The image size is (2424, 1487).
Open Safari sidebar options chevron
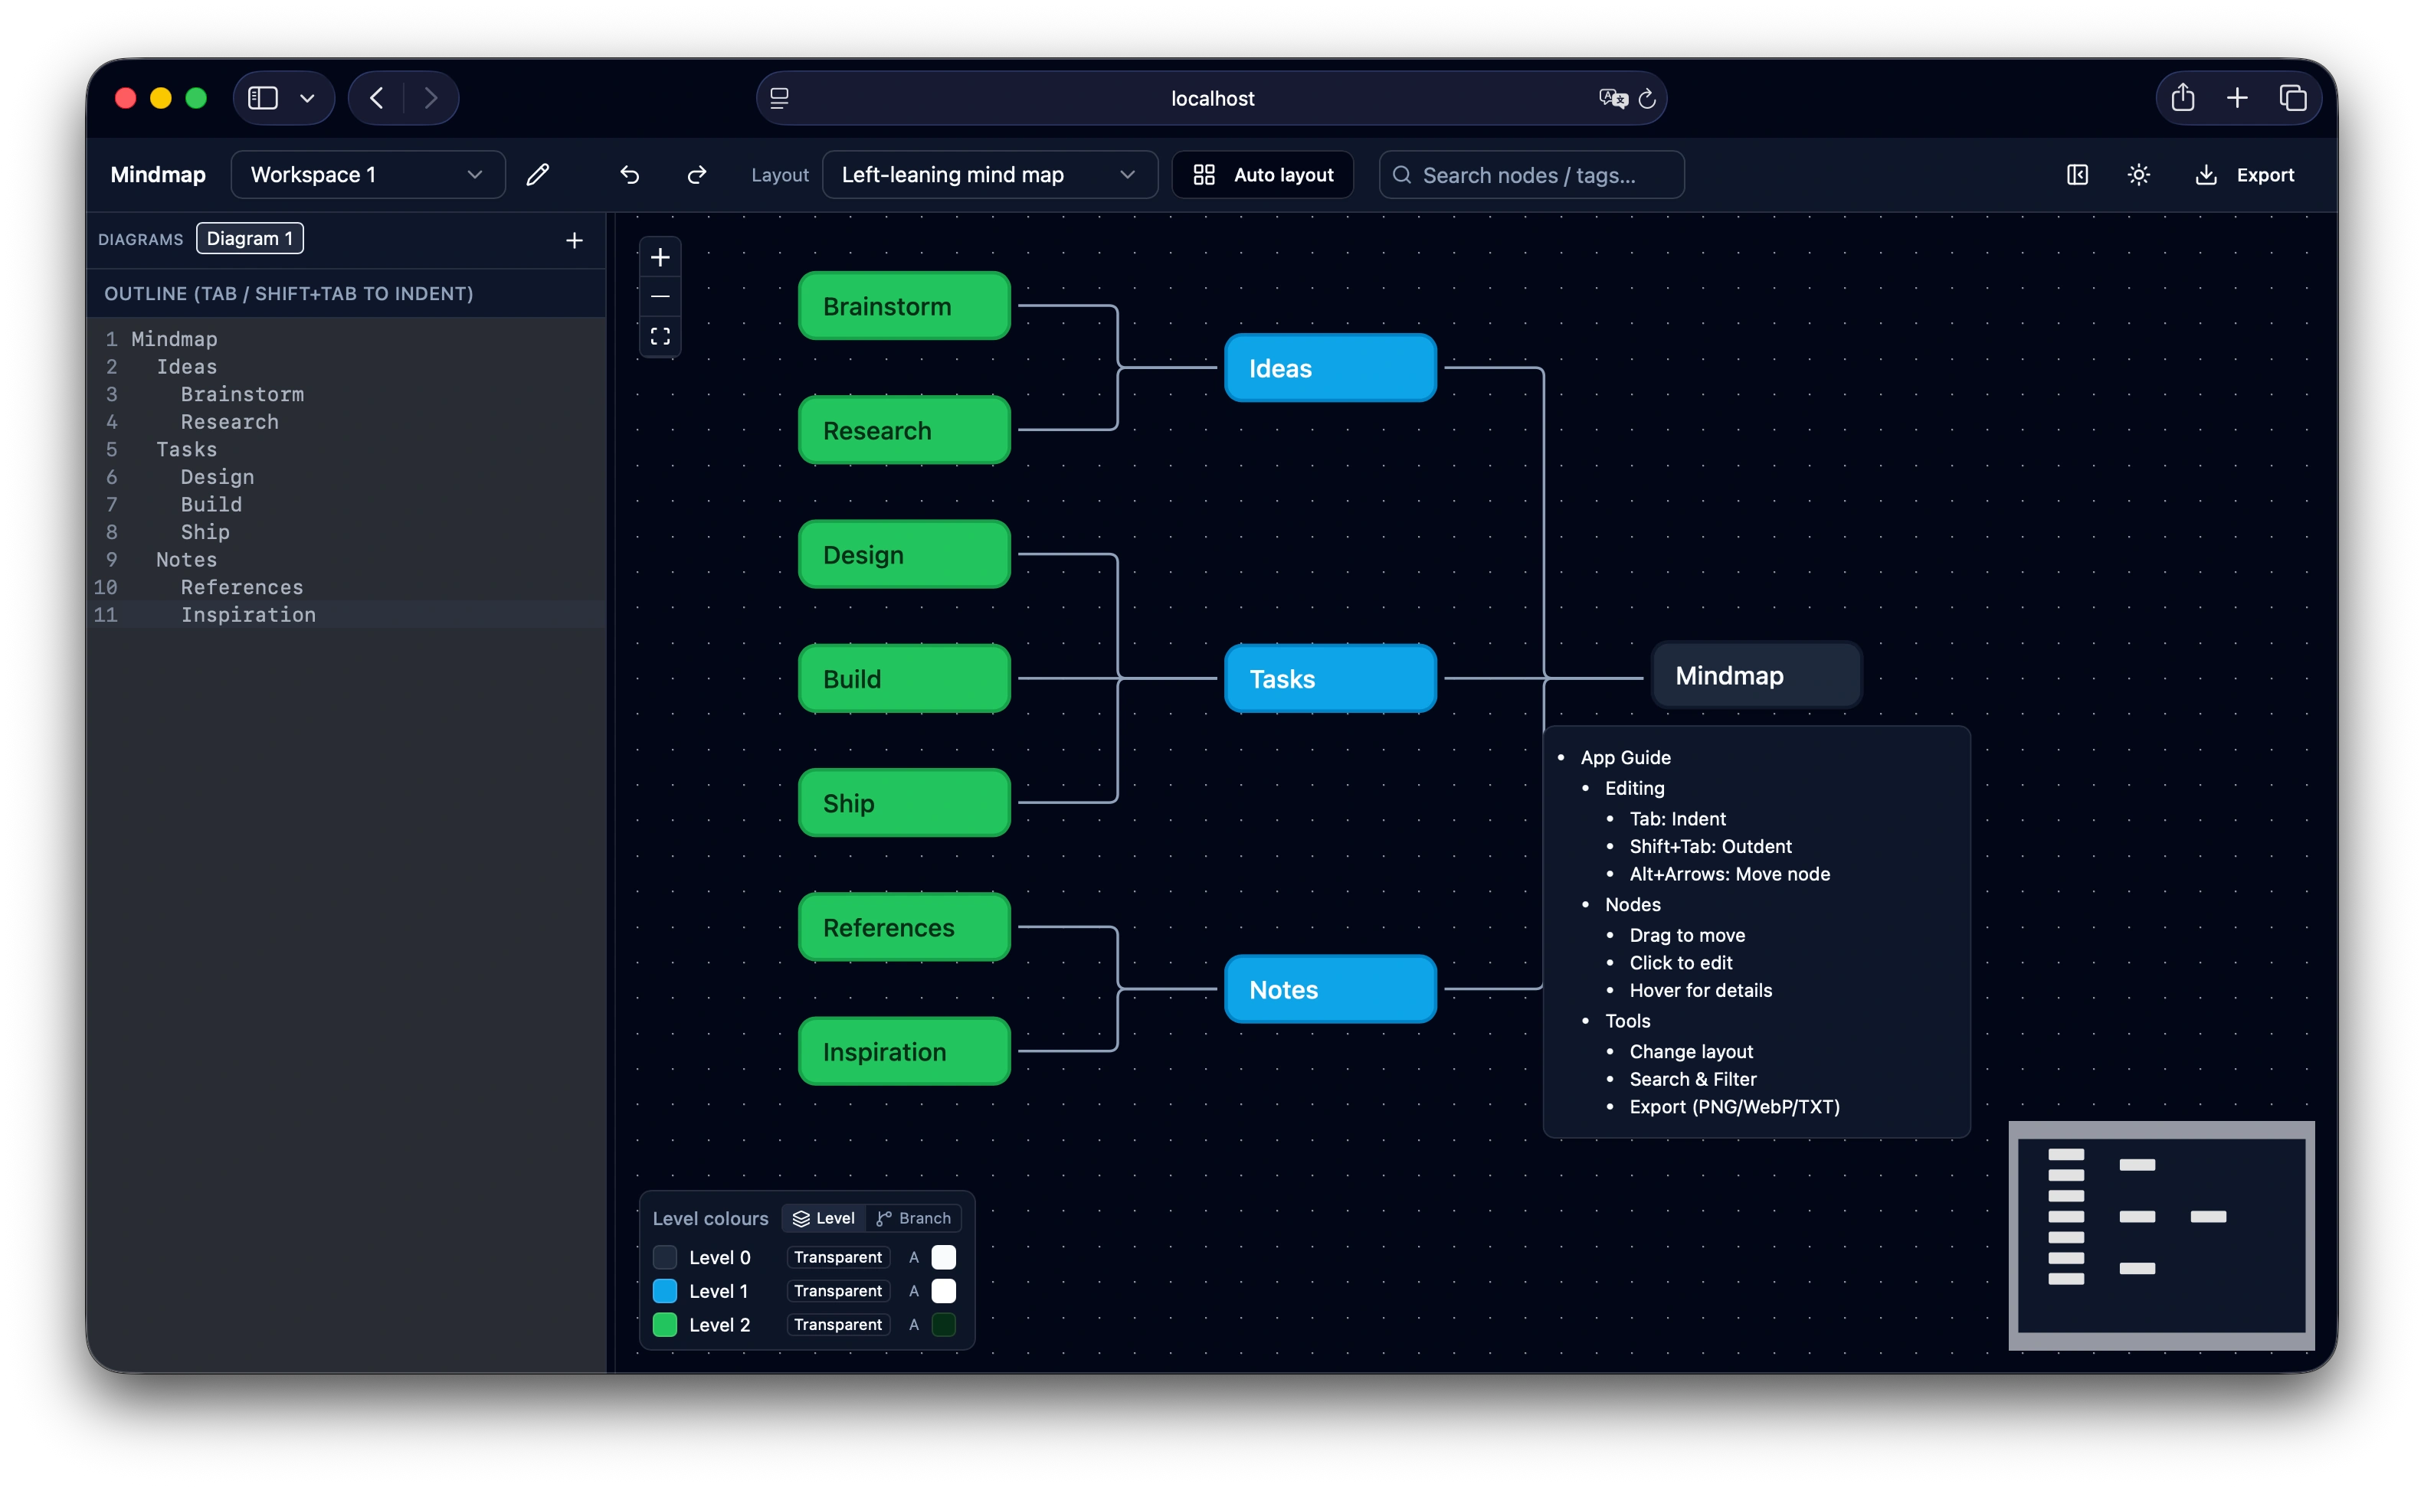click(x=307, y=98)
